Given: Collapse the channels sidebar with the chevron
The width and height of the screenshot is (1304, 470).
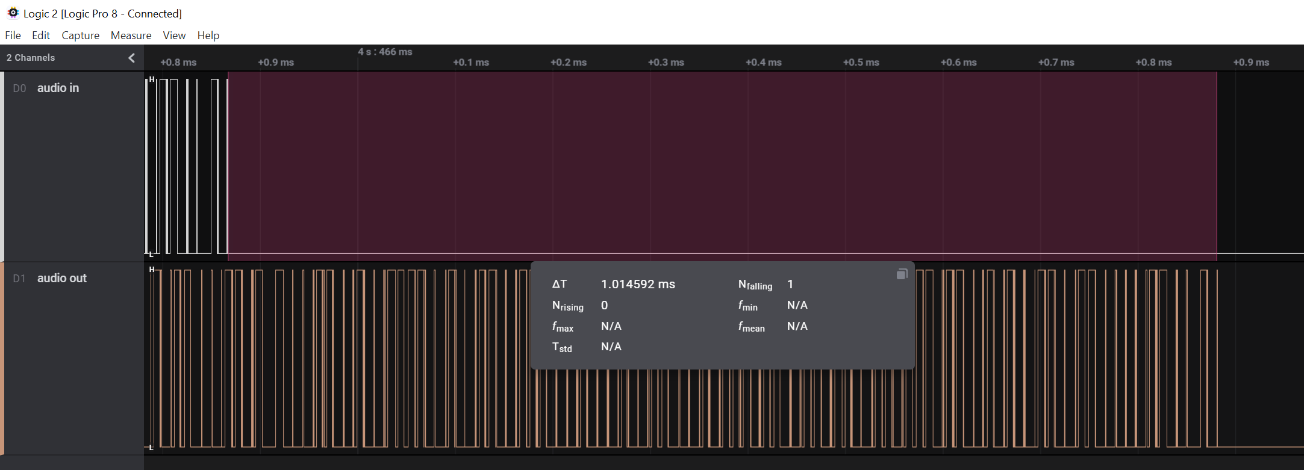Looking at the screenshot, I should coord(132,58).
